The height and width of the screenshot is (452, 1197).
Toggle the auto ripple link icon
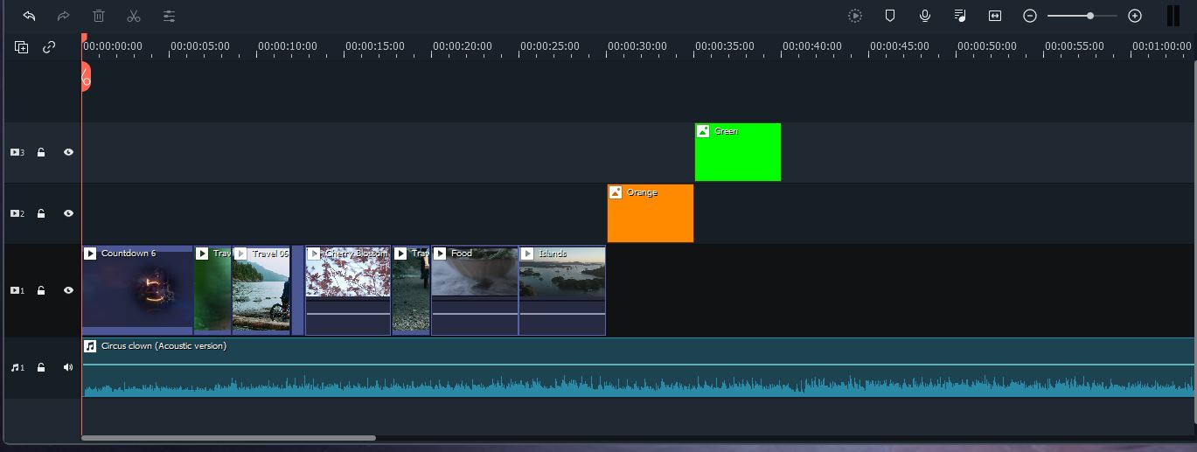[x=49, y=47]
